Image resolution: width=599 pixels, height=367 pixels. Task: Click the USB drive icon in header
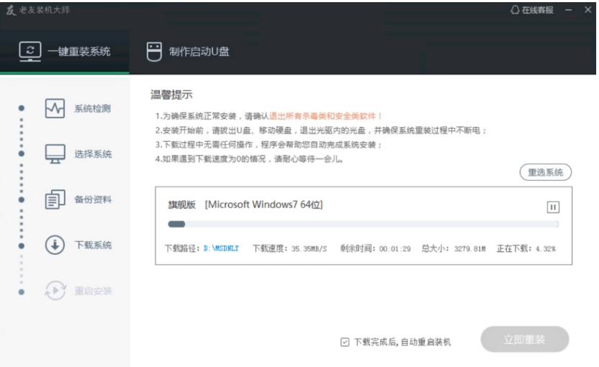(154, 52)
